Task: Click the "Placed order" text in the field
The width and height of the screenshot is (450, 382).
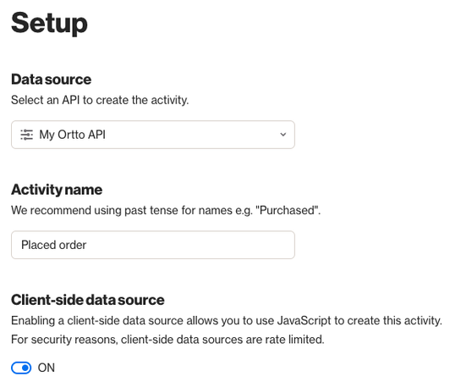Action: pyautogui.click(x=53, y=245)
